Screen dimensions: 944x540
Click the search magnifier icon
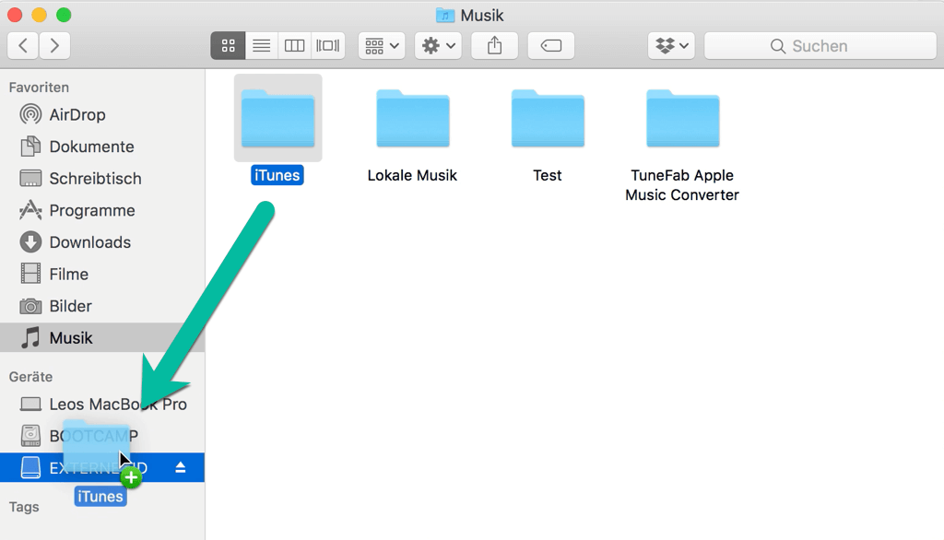coord(778,46)
